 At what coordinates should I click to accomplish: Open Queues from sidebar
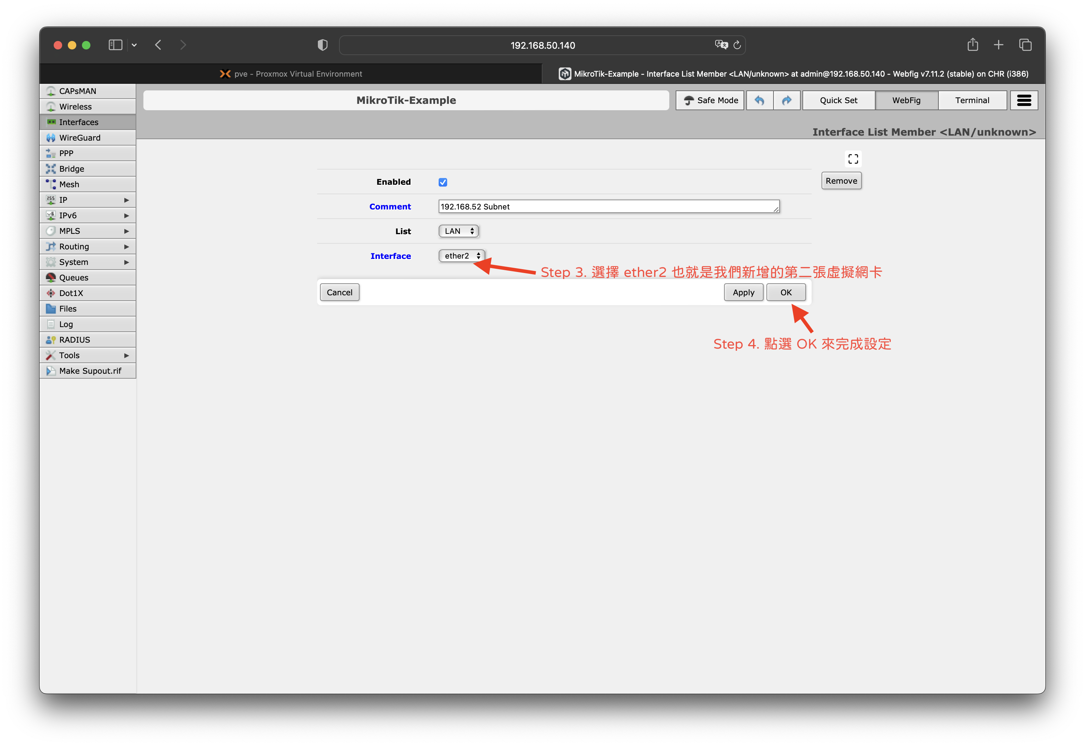pyautogui.click(x=73, y=278)
